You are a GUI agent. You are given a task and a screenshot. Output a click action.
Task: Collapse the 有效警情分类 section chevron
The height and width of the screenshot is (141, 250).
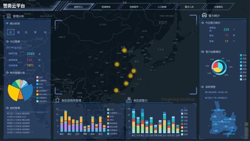click(7, 73)
